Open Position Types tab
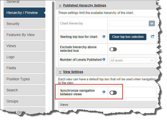The height and width of the screenshot is (121, 167). pyautogui.click(x=24, y=79)
